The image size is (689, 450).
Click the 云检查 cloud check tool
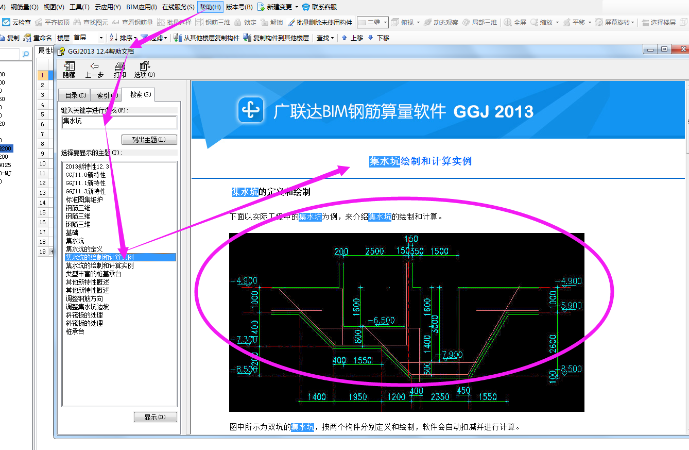16,23
